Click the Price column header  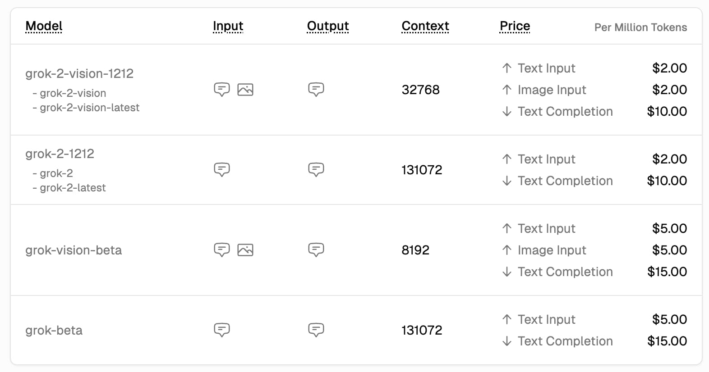pyautogui.click(x=515, y=26)
